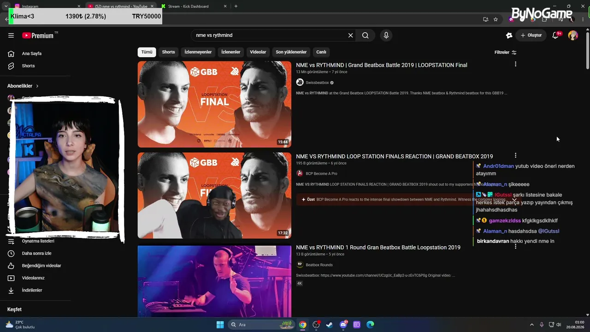Select the Videolar filter chip
This screenshot has width=590, height=332.
point(258,52)
